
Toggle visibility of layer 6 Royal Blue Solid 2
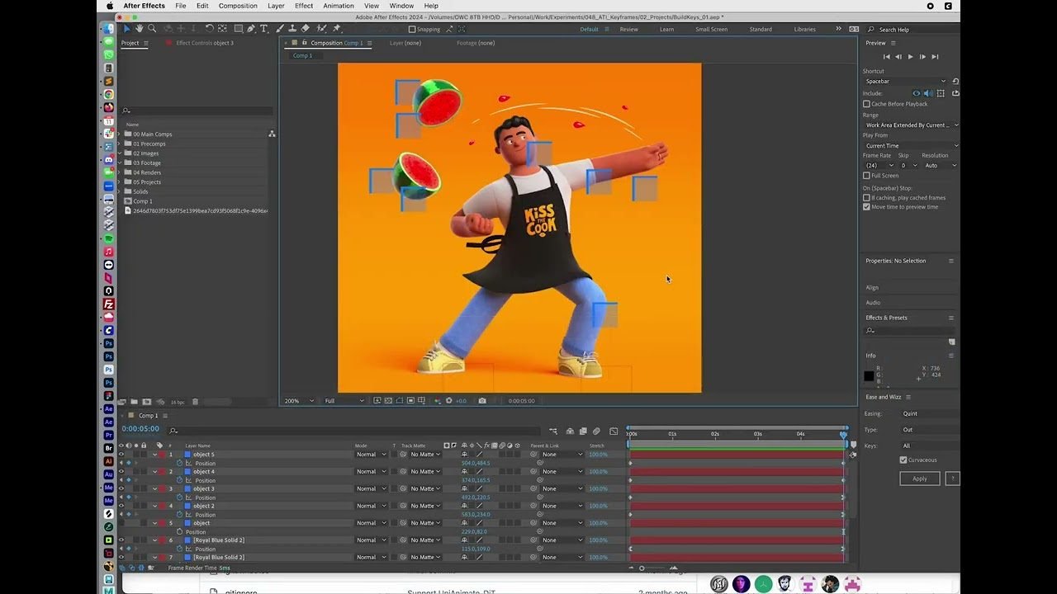click(x=121, y=540)
